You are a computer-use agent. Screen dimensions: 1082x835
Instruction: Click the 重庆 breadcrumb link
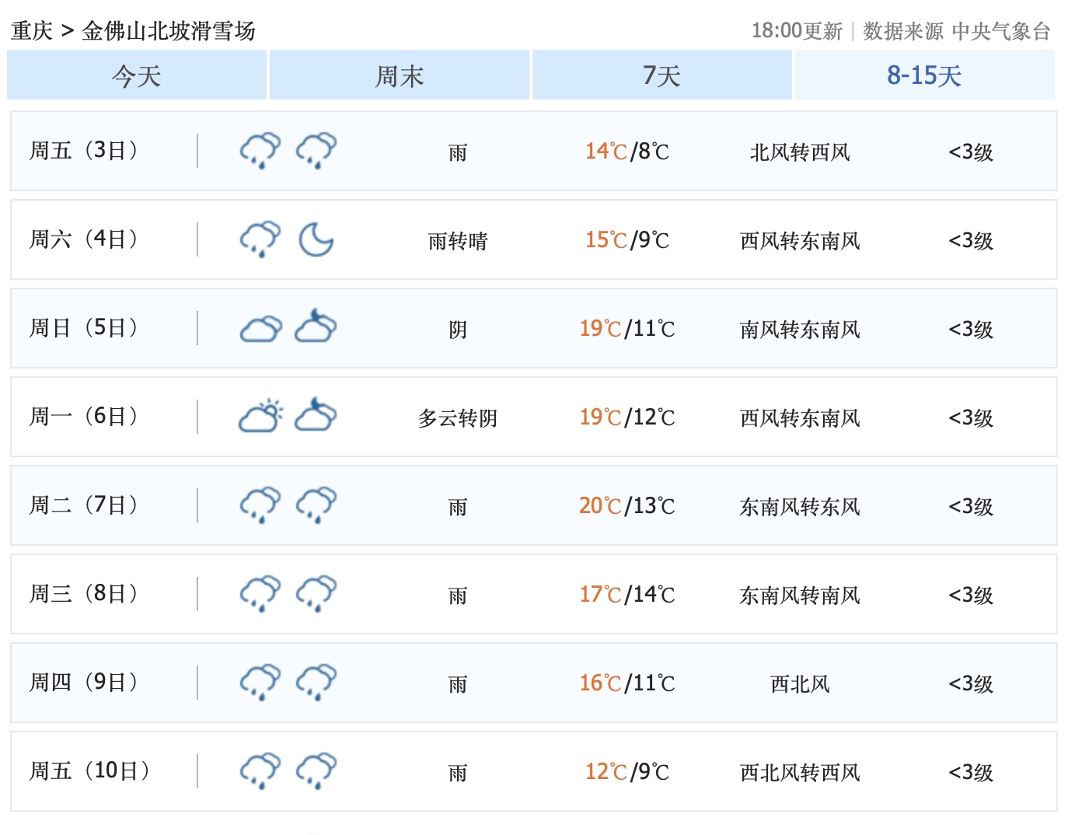(x=32, y=31)
